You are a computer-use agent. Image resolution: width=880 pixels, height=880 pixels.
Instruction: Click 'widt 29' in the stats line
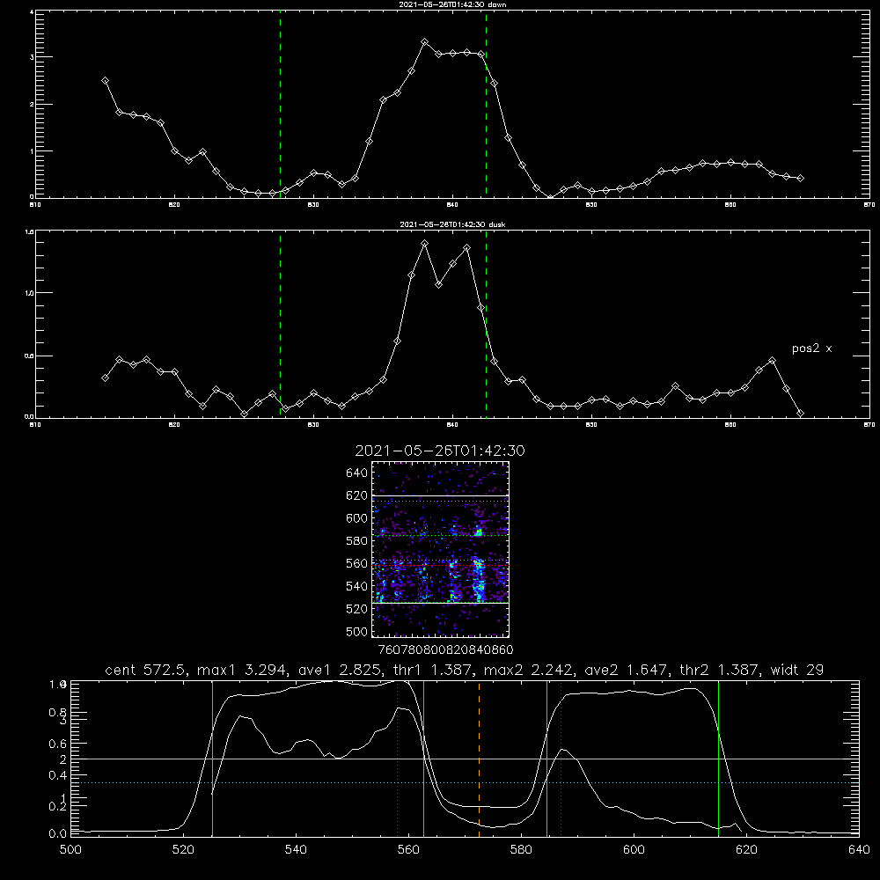coord(797,670)
